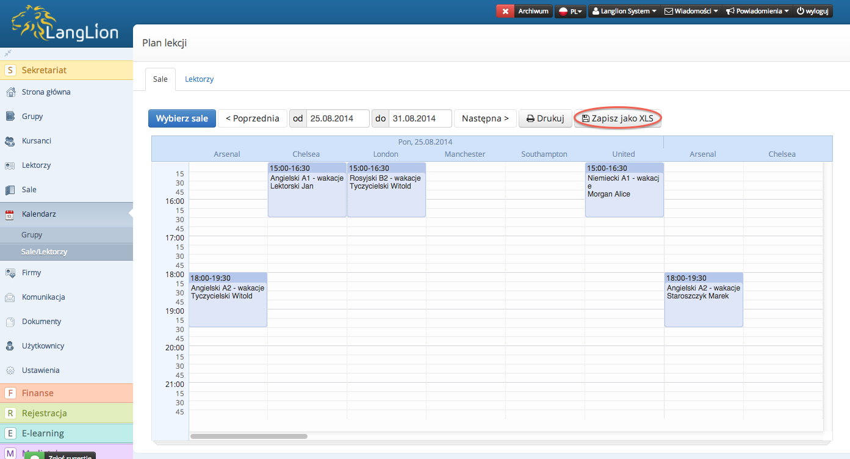Click the Firmy sidebar icon
This screenshot has height=459, width=850.
(x=10, y=273)
